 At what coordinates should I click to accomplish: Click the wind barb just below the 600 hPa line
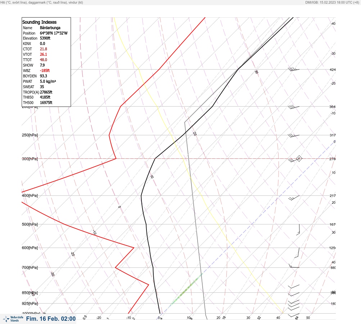pyautogui.click(x=297, y=253)
